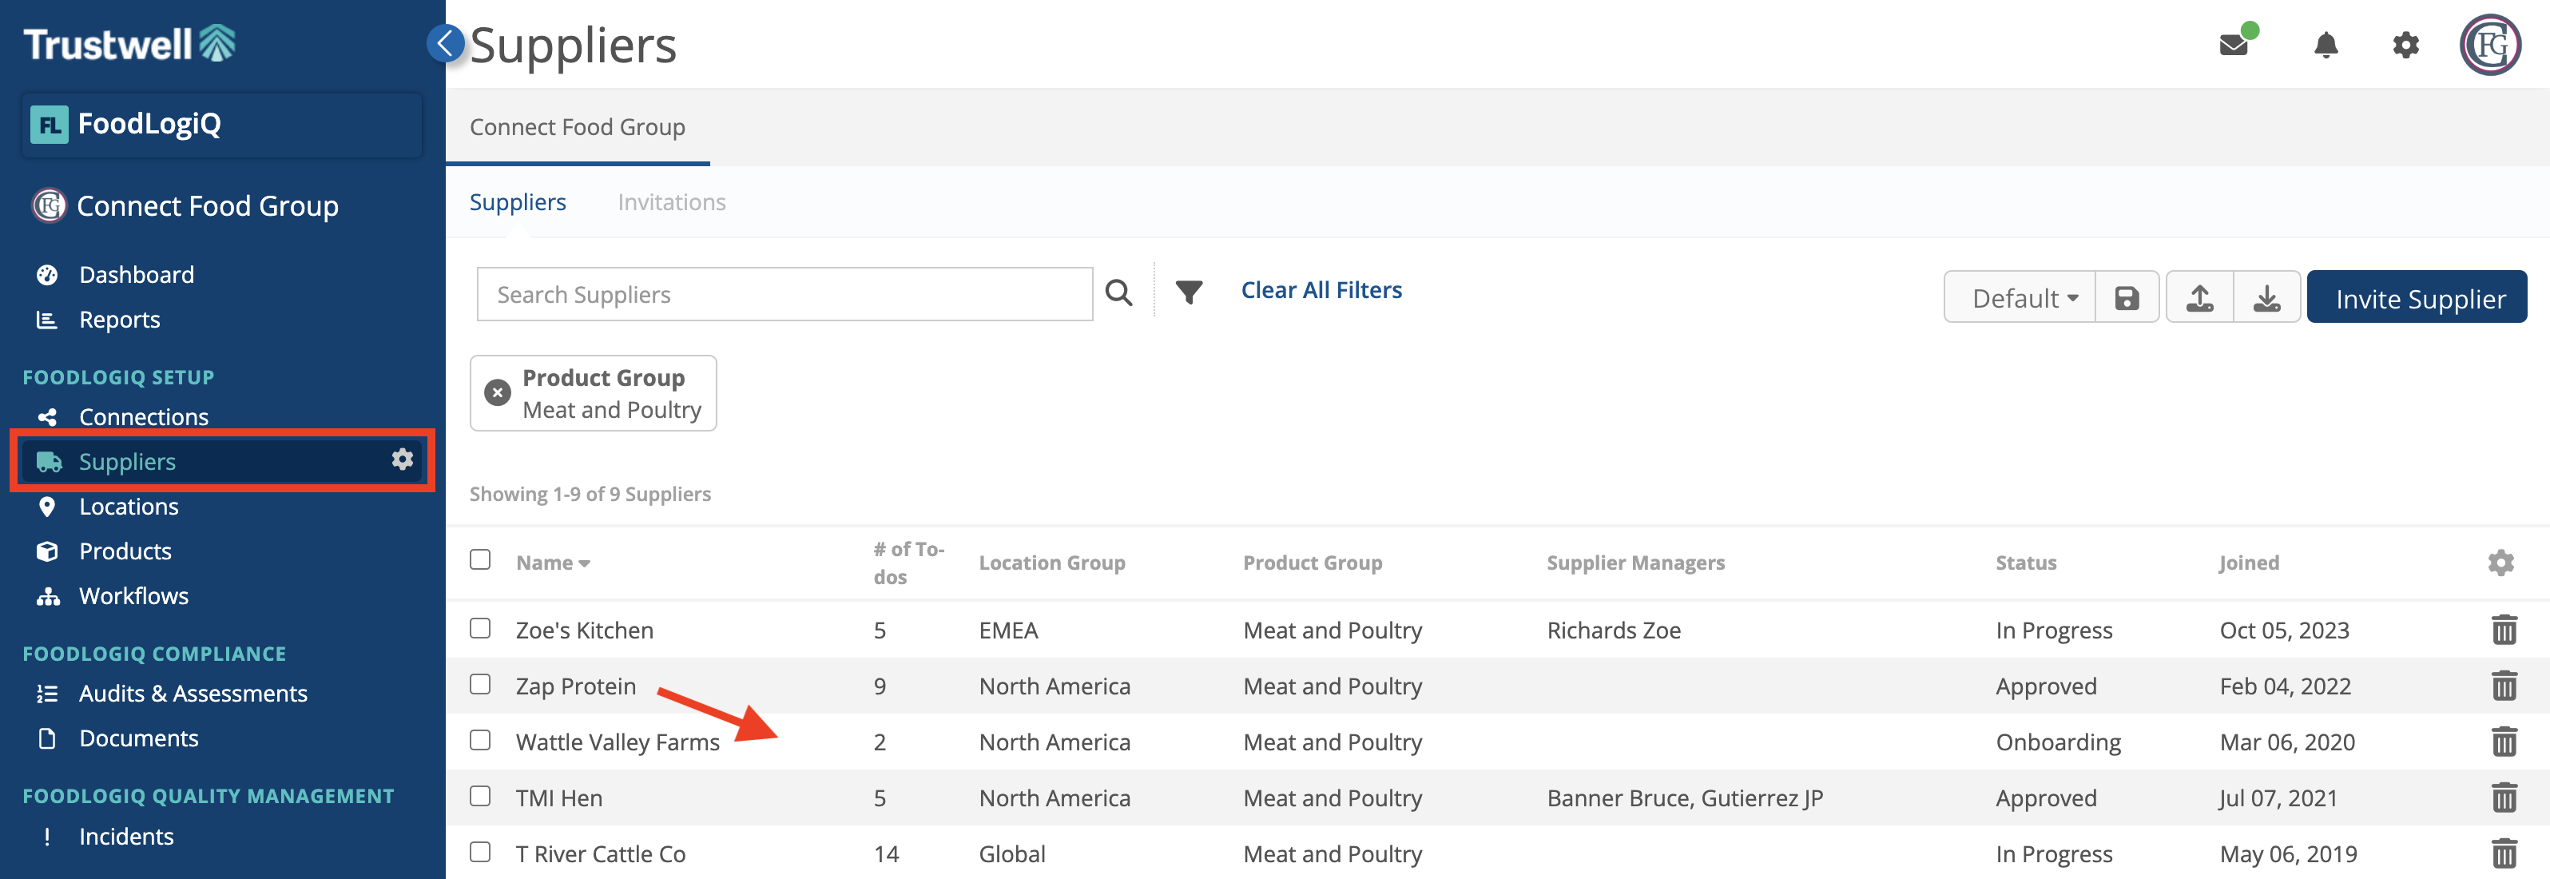Screen dimensions: 2550x879
Task: Switch to the Suppliers tab
Action: pos(518,202)
